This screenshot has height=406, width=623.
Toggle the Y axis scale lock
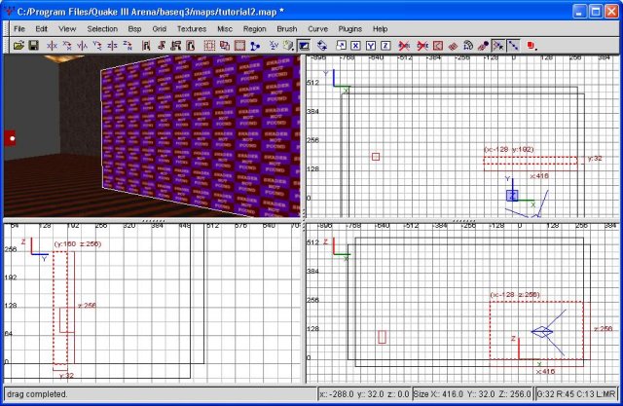pyautogui.click(x=370, y=46)
